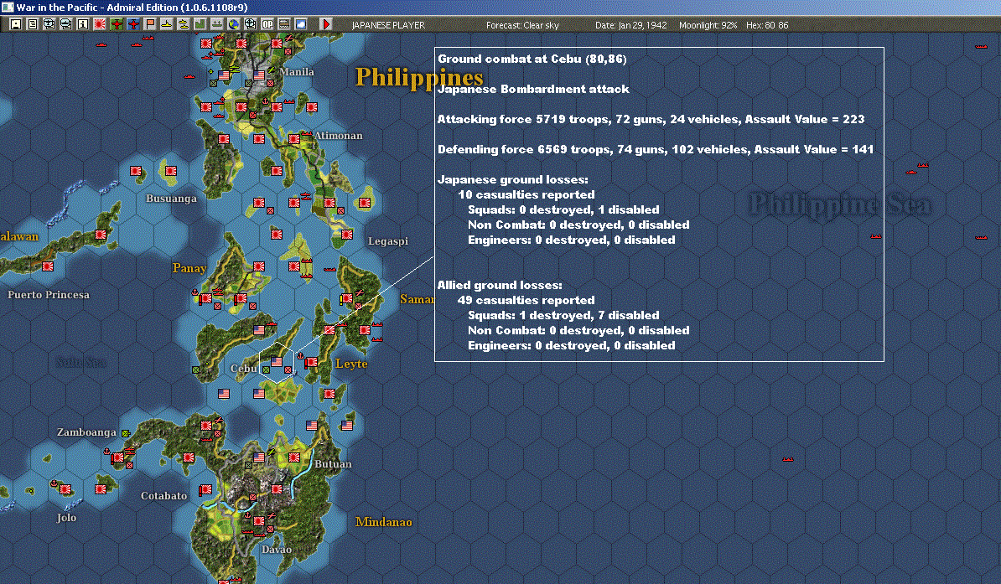Select Japanese unit at Puerto Princesa

pos(48,266)
